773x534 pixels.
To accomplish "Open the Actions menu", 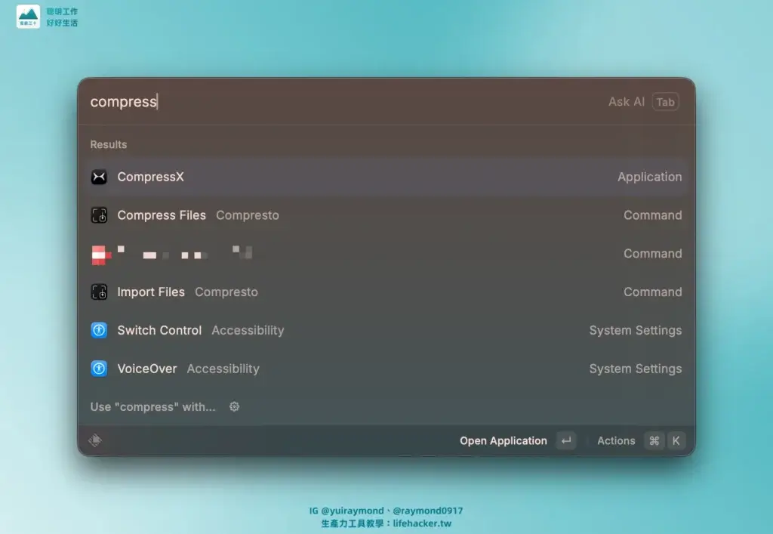I will click(616, 441).
